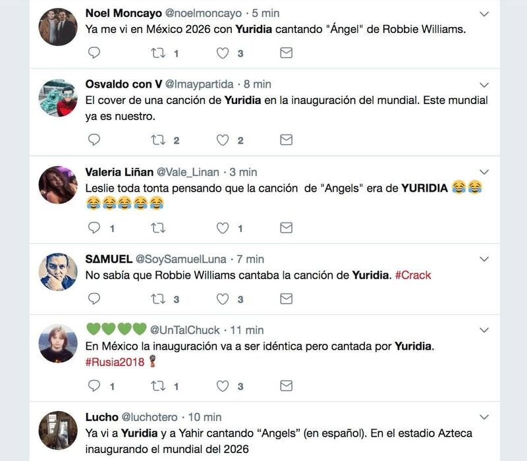
Task: Like the @UnTalChuck tweet
Action: coord(223,386)
